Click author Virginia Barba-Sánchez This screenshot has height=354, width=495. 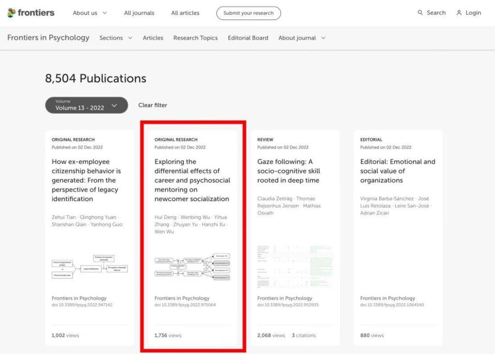387,198
